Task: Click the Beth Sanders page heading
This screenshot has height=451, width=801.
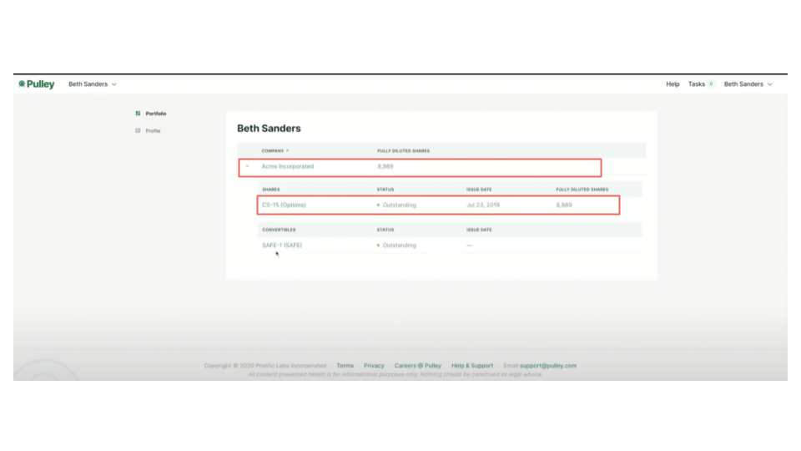Action: tap(269, 129)
